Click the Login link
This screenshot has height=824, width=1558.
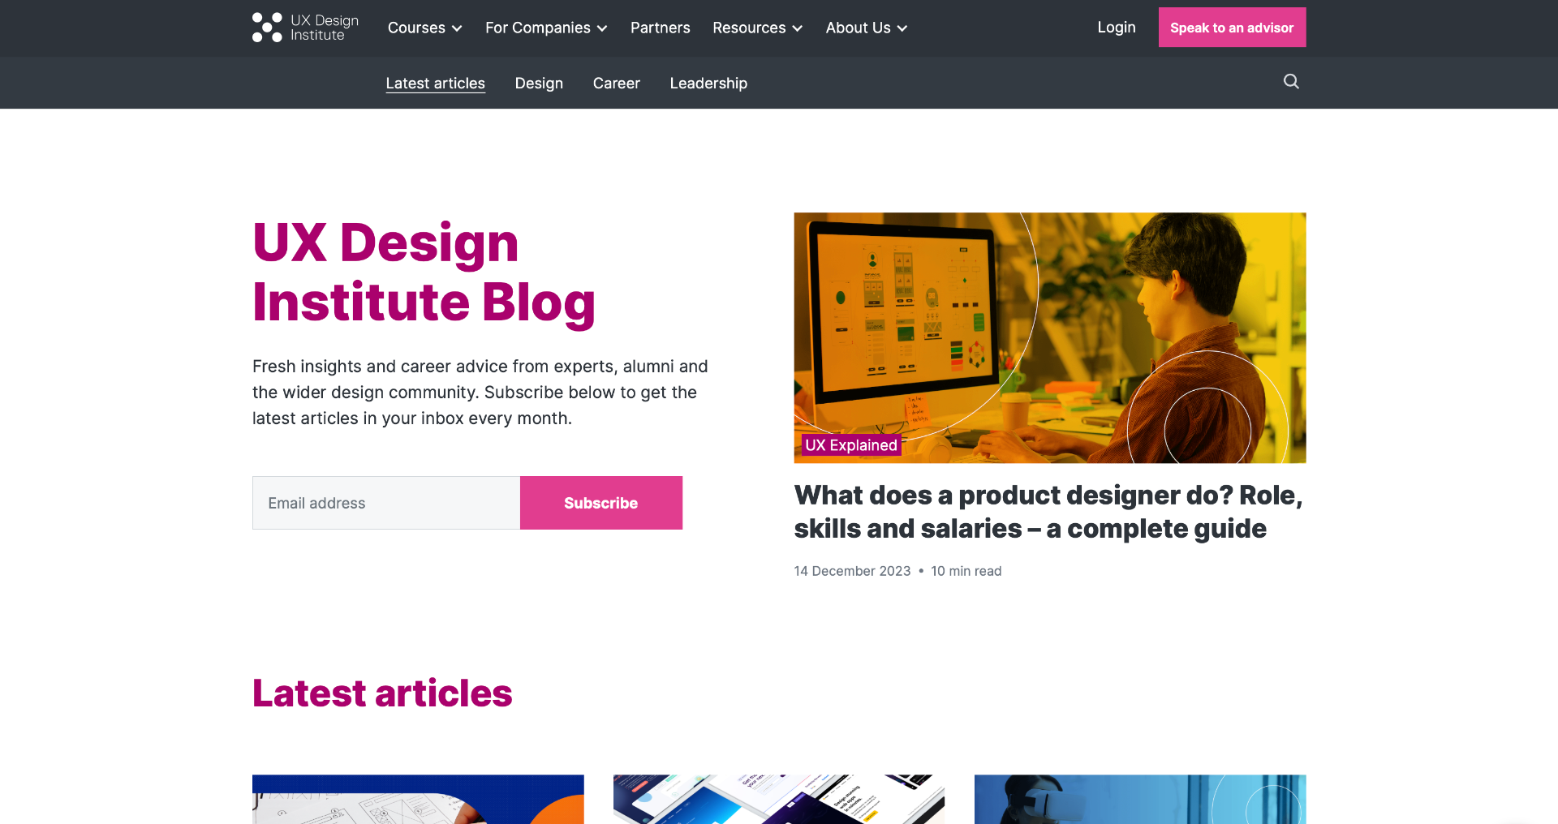coord(1116,27)
